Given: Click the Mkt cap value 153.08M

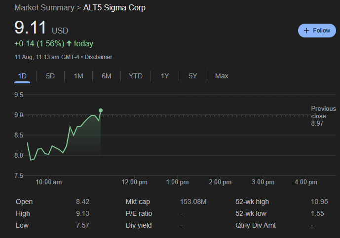Looking at the screenshot, I should (193, 202).
